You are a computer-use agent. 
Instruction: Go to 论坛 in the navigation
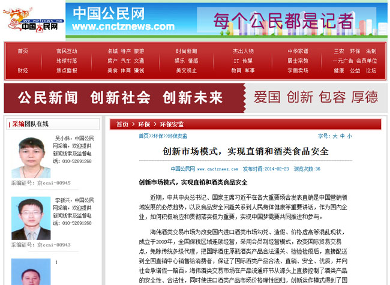pos(371,70)
